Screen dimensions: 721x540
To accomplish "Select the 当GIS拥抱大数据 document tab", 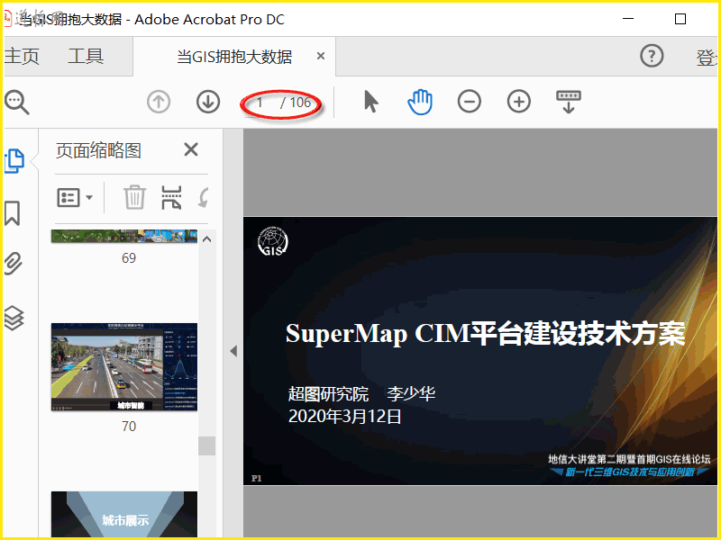I will click(234, 57).
